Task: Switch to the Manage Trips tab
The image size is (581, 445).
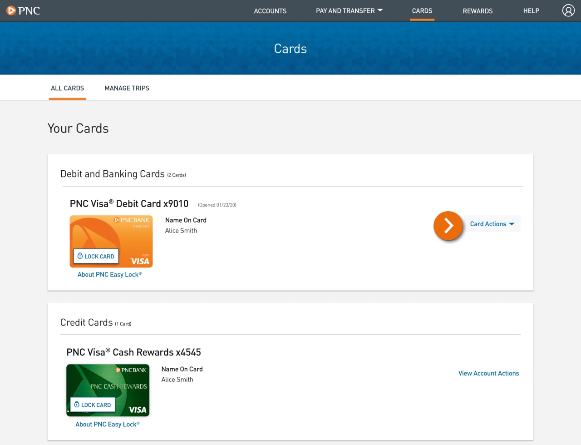Action: (x=127, y=88)
